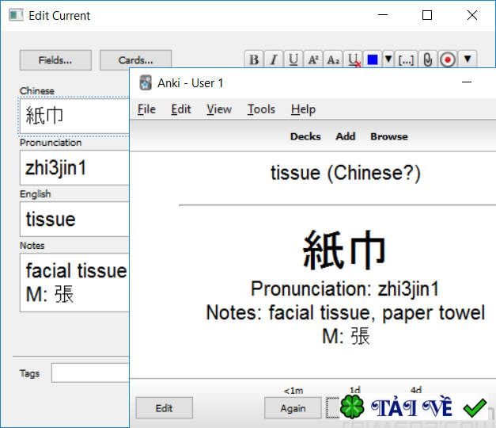Toggle Italic formatting in editor toolbar
Viewport: 496px width, 428px height.
274,59
